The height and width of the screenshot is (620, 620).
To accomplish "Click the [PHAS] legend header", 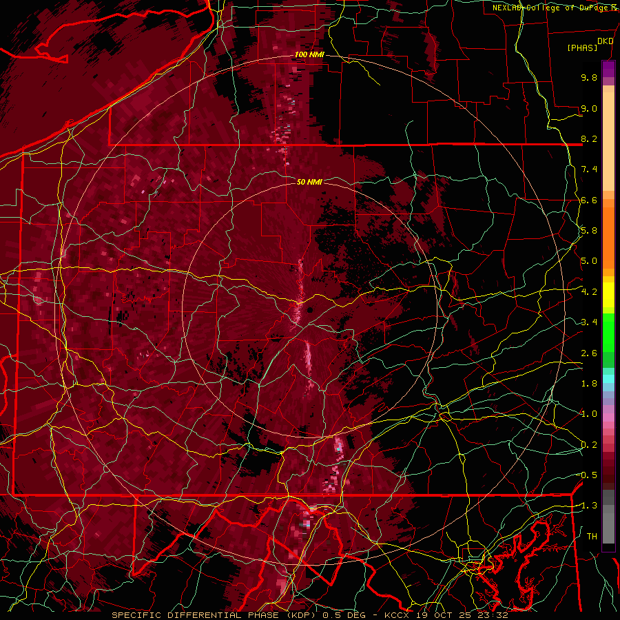I will [x=582, y=48].
